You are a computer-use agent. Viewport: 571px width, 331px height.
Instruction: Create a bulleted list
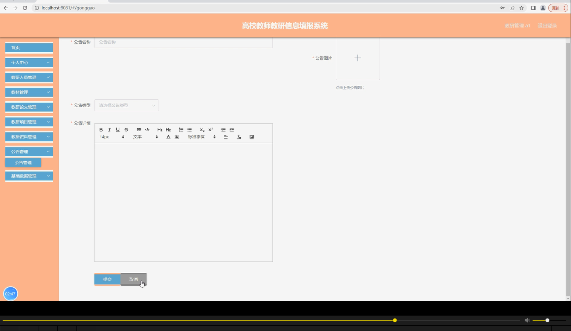(x=189, y=130)
